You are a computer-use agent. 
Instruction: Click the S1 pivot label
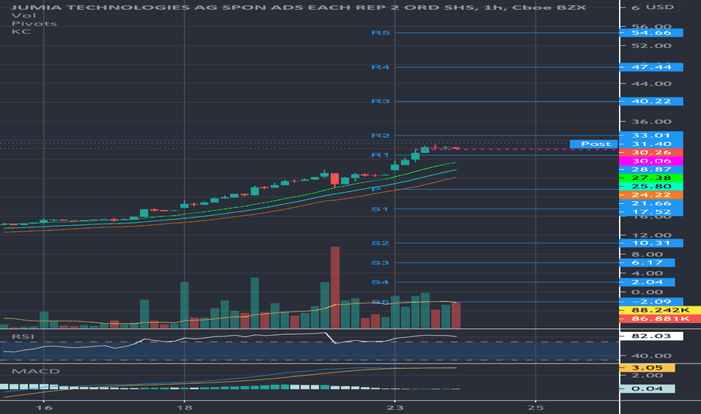click(380, 209)
